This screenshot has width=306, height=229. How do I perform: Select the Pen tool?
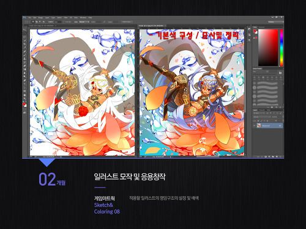(24, 81)
